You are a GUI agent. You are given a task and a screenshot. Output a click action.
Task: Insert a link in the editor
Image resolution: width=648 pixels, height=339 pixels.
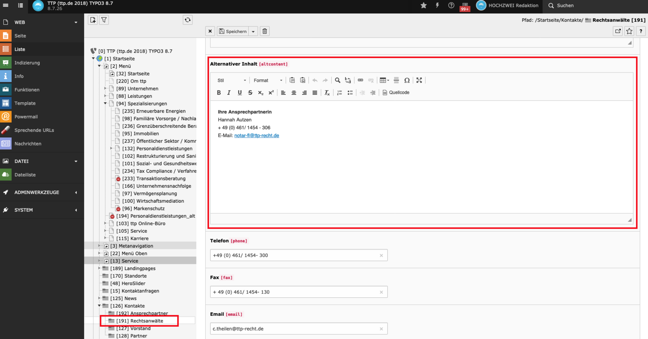[360, 80]
